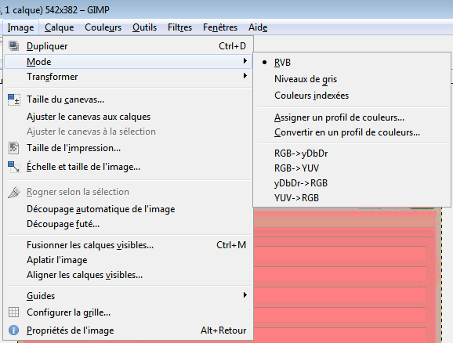Choose Configurer la grille…
Image resolution: width=453 pixels, height=343 pixels.
[129, 312]
